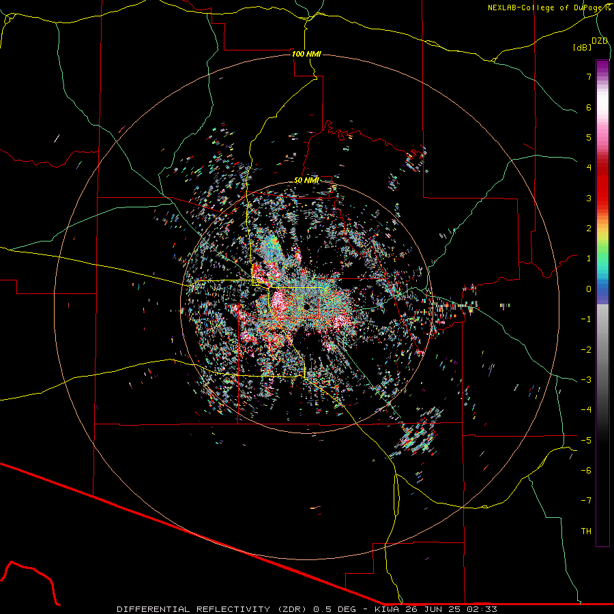Click the black radar site hole at center
The image size is (614, 614).
(308, 306)
